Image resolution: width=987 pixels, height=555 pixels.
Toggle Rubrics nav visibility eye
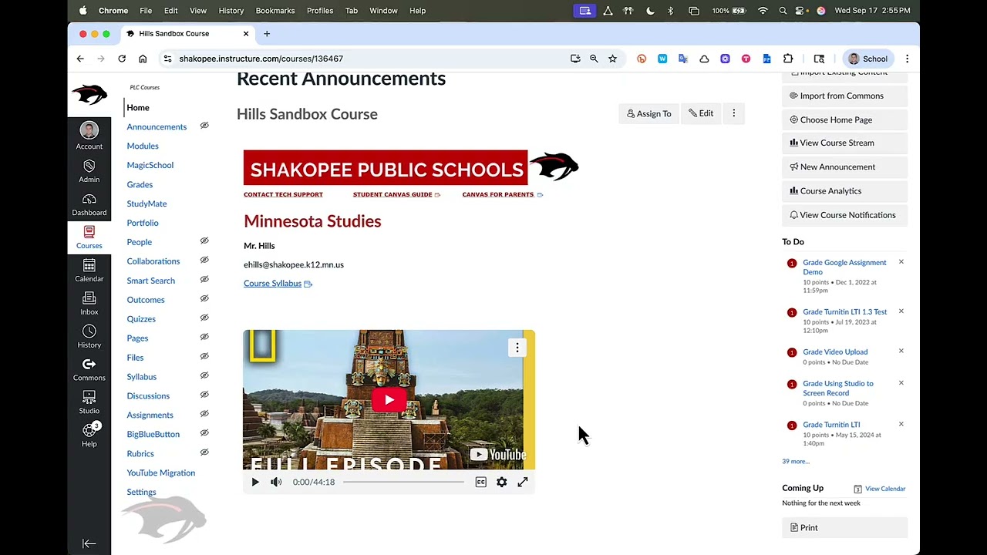point(204,452)
